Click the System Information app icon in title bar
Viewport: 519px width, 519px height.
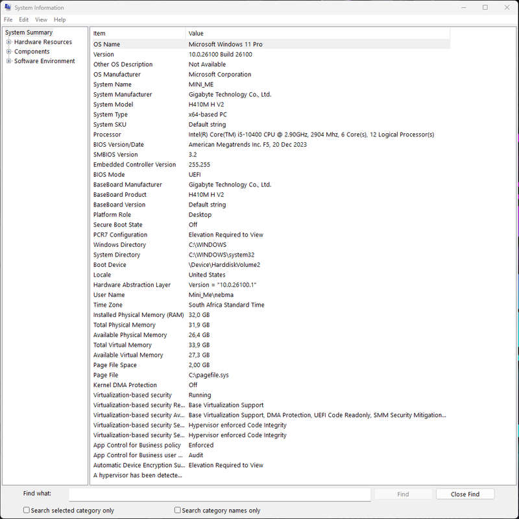[8, 7]
